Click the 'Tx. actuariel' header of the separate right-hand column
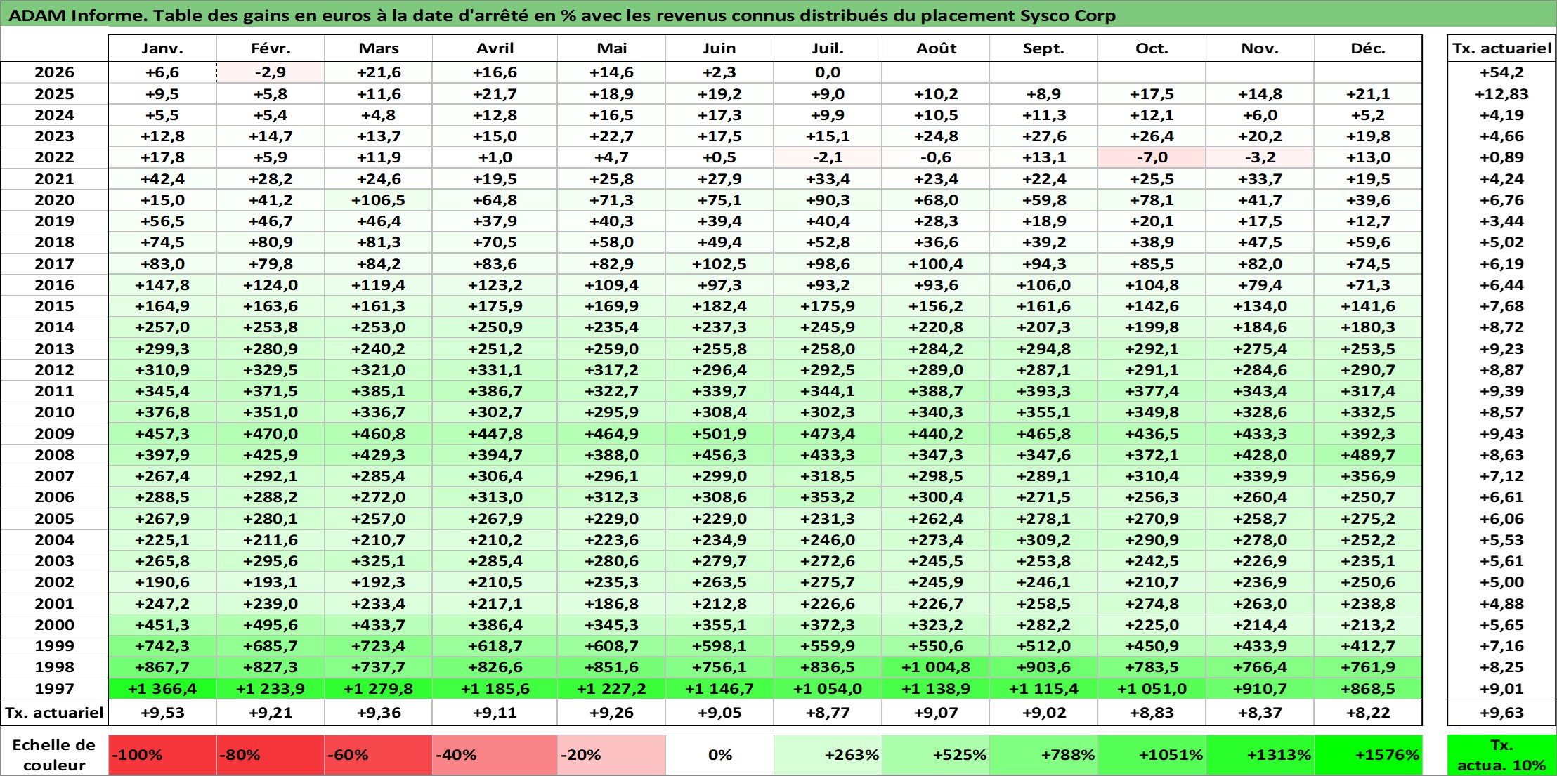1557x776 pixels. [1502, 48]
